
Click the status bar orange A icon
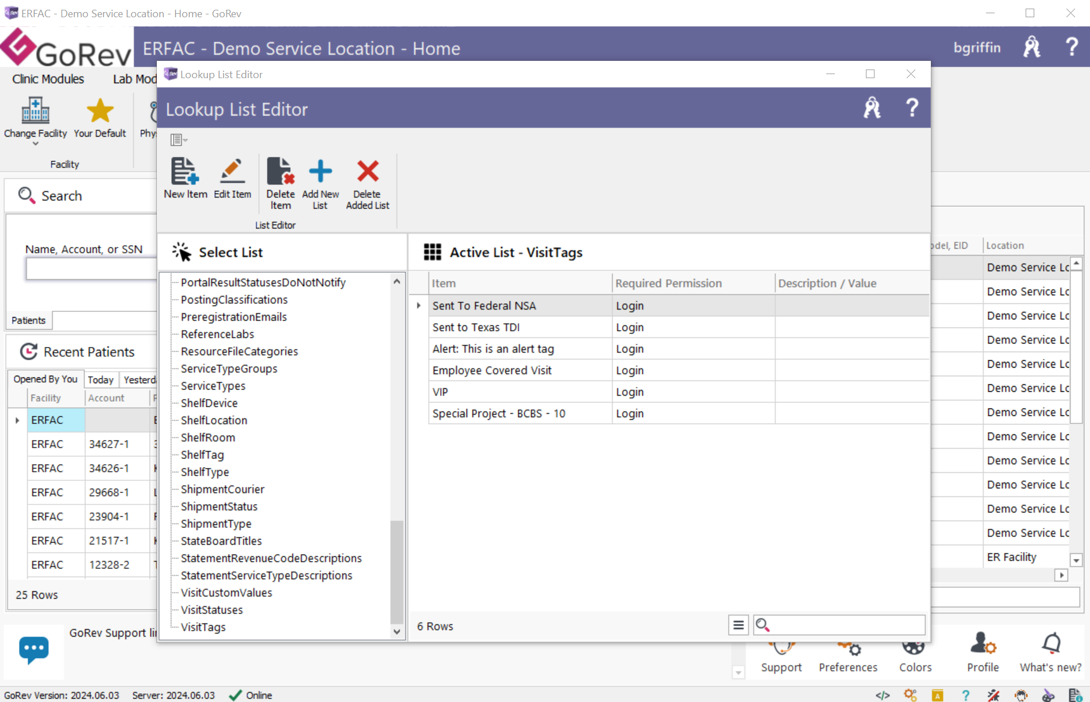[x=938, y=696]
